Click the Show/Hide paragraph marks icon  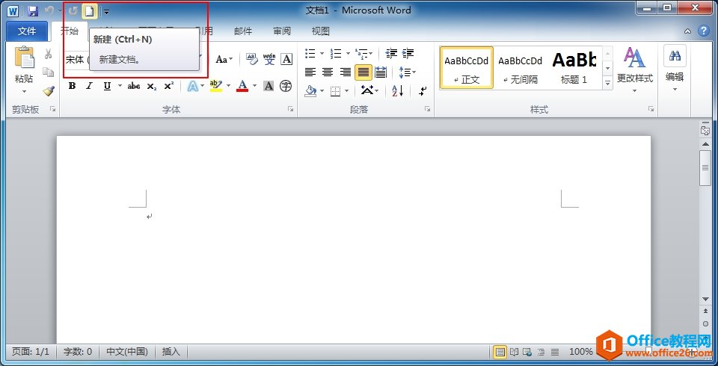423,90
